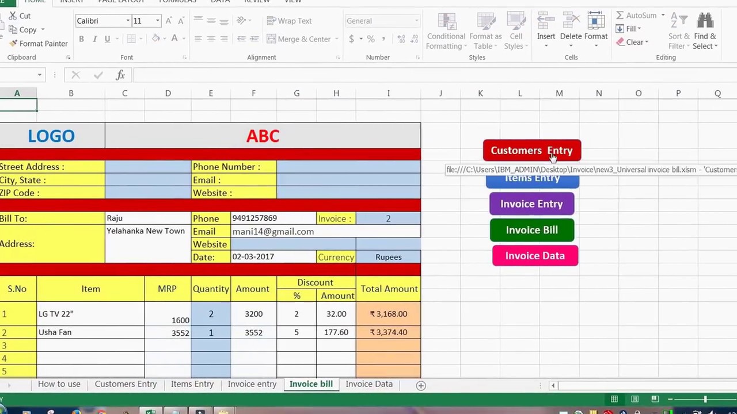
Task: Click the cell containing mani14@gmail.com
Action: tap(326, 231)
